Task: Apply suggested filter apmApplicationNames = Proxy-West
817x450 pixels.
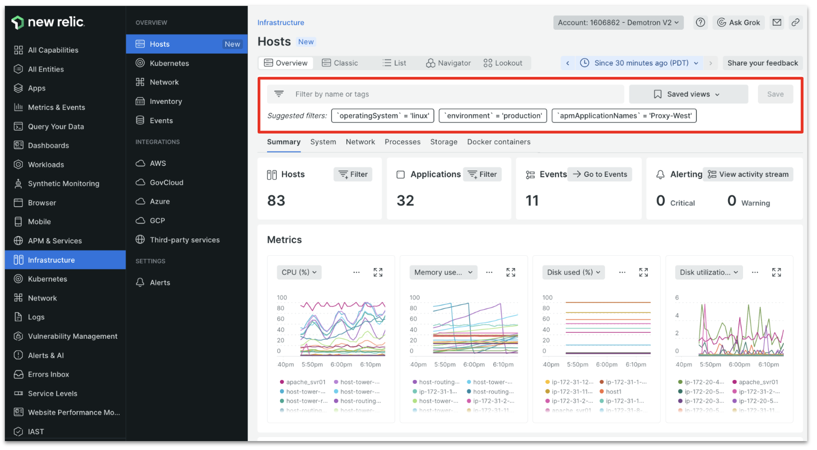Action: pos(624,116)
